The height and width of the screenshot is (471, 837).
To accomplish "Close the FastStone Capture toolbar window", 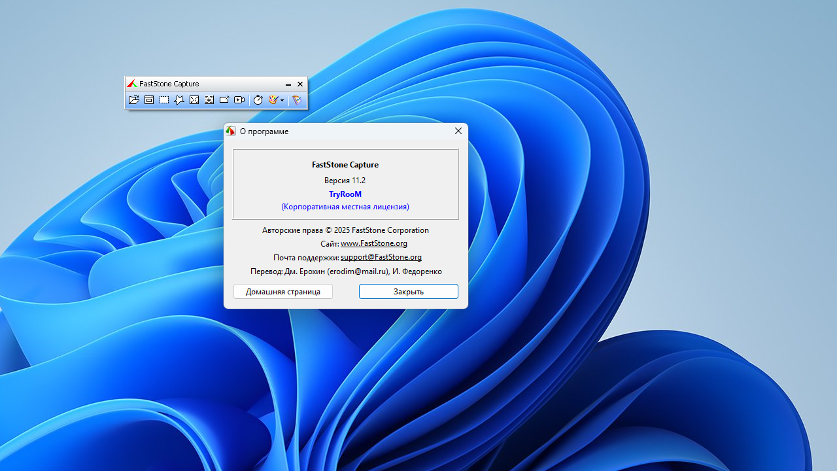I will click(x=300, y=84).
